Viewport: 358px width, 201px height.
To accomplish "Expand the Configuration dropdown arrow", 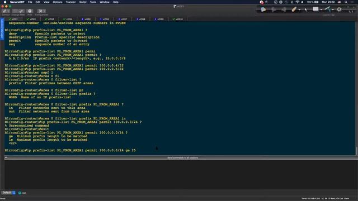I will click(44, 11).
